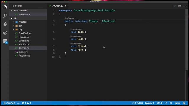Click the C# file icon beside FoodBank.cs
The width and height of the screenshot is (189, 106).
(x=17, y=33)
